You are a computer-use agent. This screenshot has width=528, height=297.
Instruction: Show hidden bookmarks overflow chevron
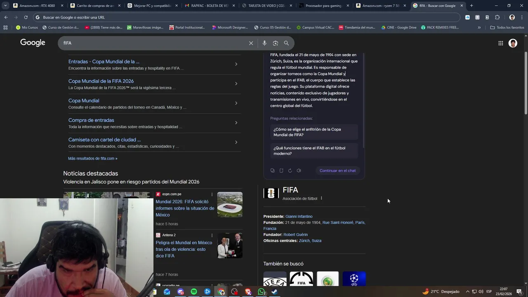[x=479, y=28]
